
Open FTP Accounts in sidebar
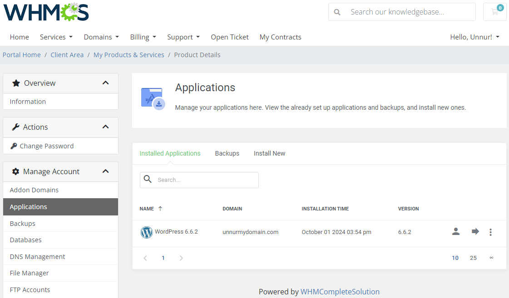click(x=61, y=290)
